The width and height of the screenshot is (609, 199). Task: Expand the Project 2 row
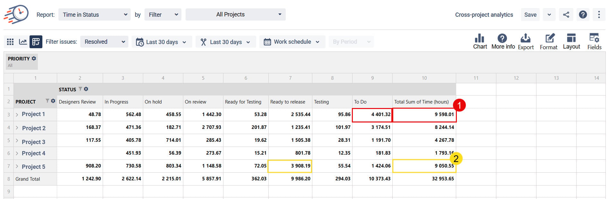tap(17, 128)
